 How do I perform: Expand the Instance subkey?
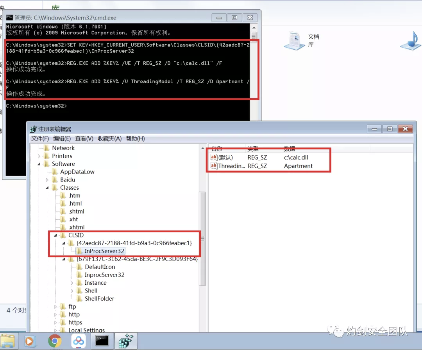coord(72,283)
